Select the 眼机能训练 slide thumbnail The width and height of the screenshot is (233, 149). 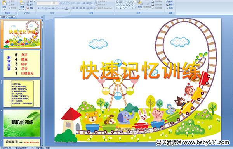22,123
